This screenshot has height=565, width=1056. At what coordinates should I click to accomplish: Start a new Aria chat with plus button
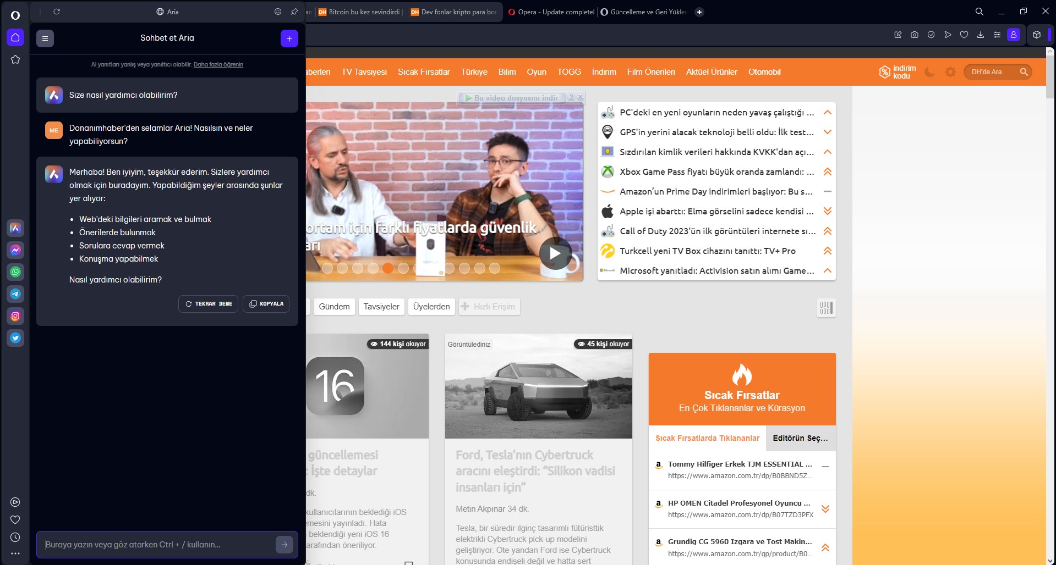tap(289, 38)
